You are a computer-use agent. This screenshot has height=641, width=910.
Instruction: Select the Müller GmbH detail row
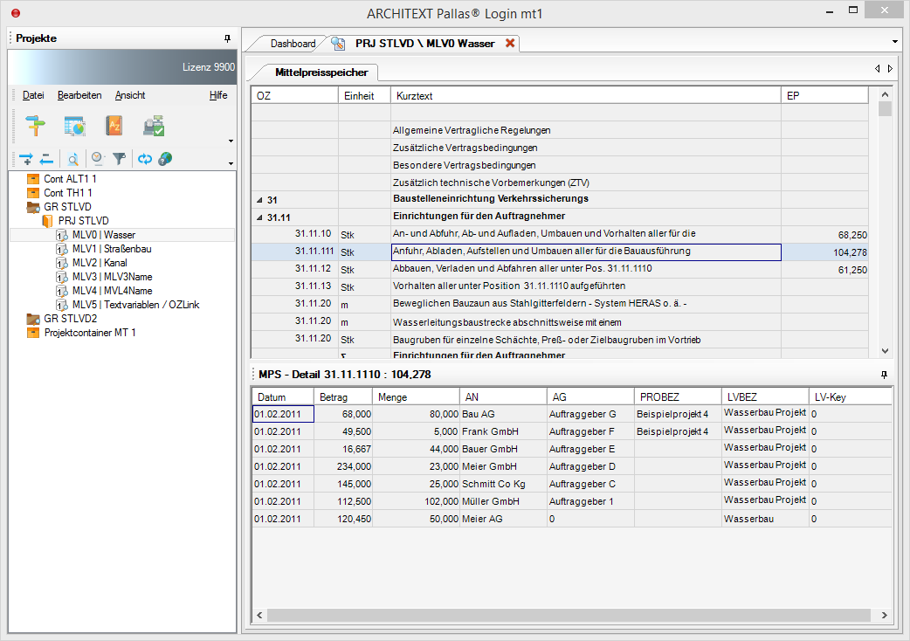572,501
